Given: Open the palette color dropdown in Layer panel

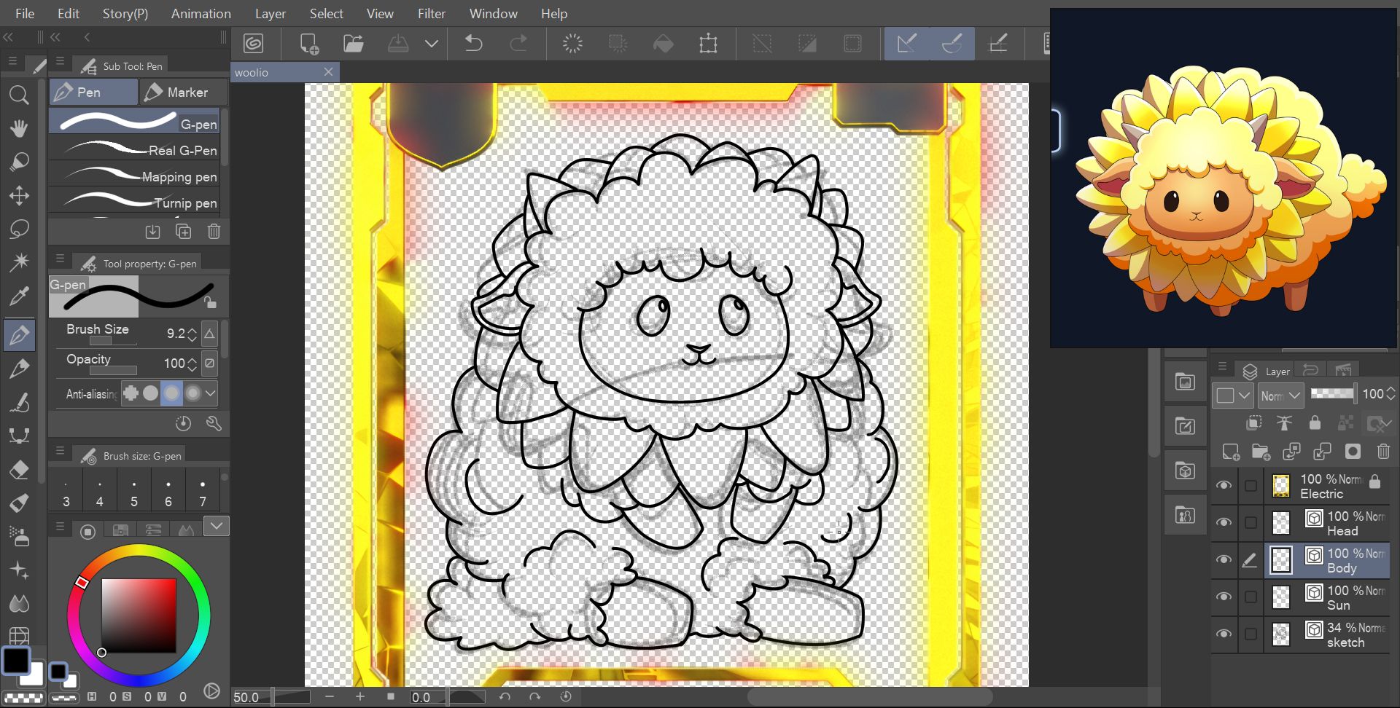Looking at the screenshot, I should tap(1234, 396).
